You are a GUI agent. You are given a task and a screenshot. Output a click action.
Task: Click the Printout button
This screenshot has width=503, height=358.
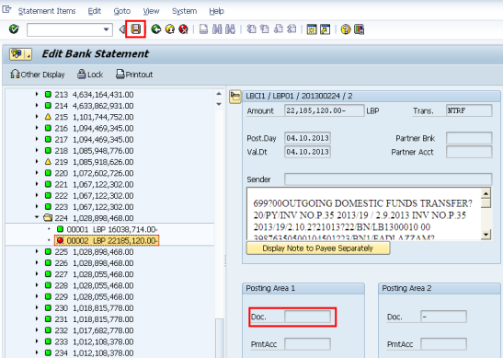click(134, 75)
